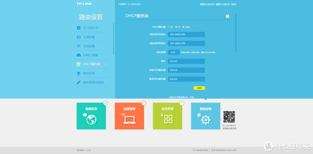The width and height of the screenshot is (313, 154).
Task: Click 创建TP-LINK ID link
Action: pos(223,4)
